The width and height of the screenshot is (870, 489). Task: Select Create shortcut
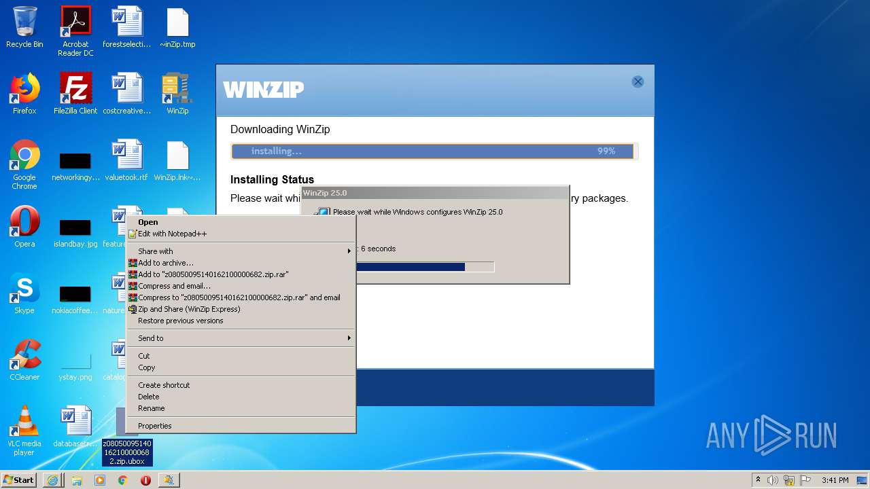(x=241, y=385)
